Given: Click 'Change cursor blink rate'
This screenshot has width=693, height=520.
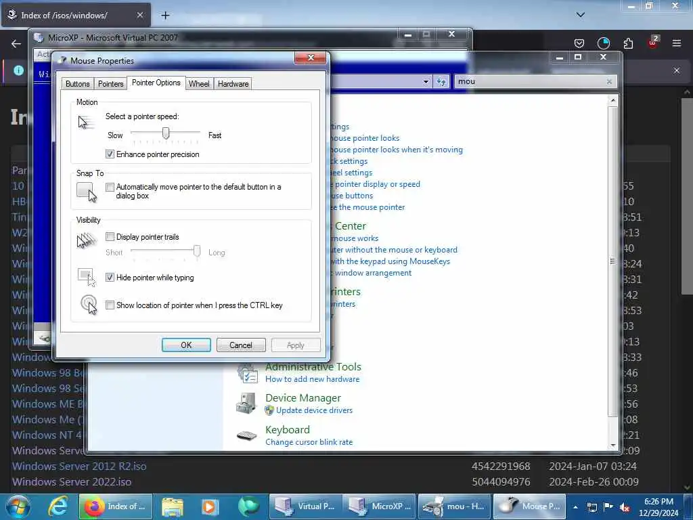Looking at the screenshot, I should 309,442.
